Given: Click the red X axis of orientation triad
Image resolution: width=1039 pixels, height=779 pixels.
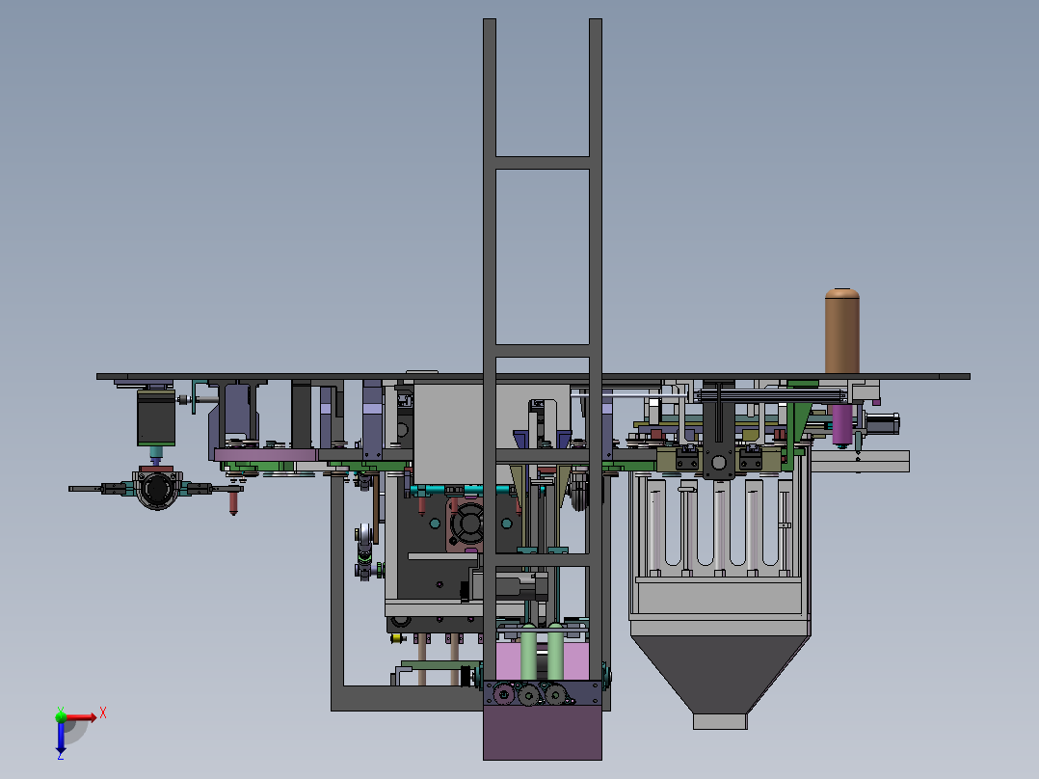Looking at the screenshot, I should [x=82, y=716].
